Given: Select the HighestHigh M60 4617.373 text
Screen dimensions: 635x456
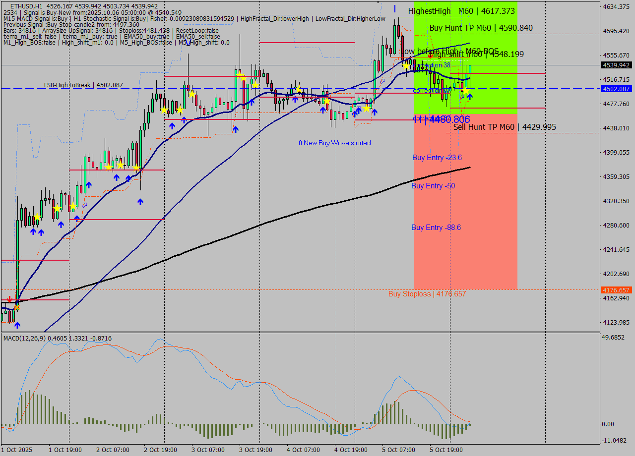Looking at the screenshot, I should 460,10.
